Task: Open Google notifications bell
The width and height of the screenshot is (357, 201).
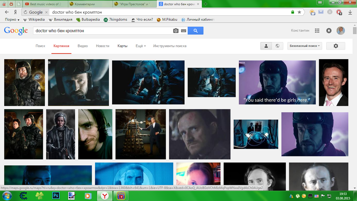Action: tap(329, 31)
